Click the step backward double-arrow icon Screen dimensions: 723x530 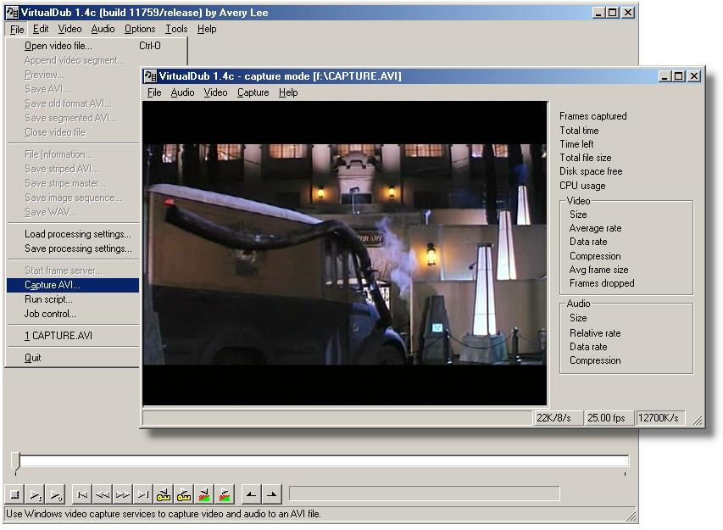tap(103, 494)
